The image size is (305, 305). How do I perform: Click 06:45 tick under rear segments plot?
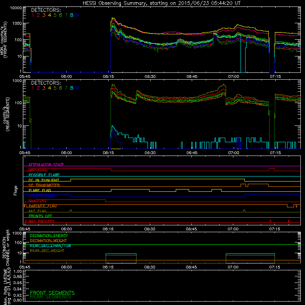192,153
